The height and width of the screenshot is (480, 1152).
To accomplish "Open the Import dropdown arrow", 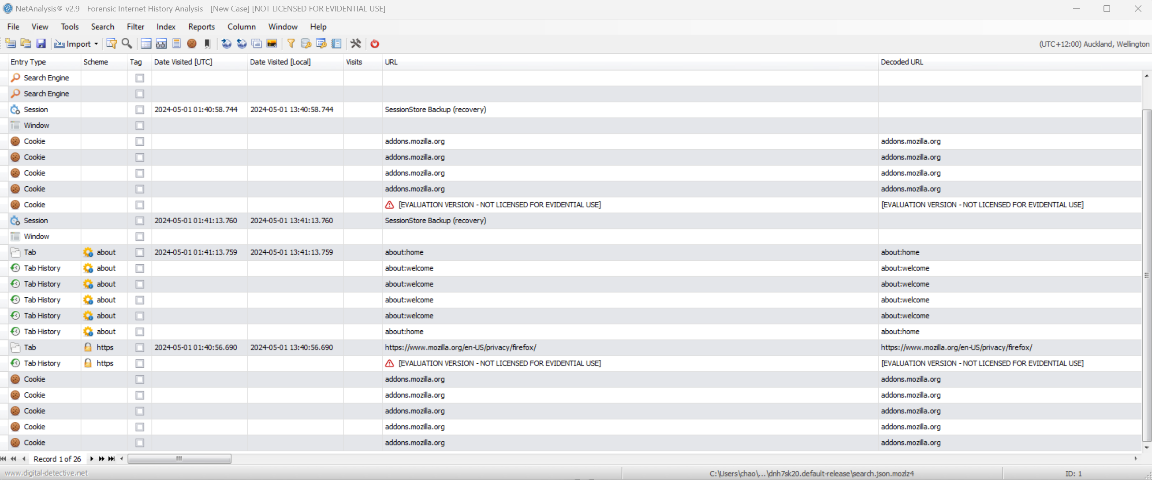I will (96, 44).
